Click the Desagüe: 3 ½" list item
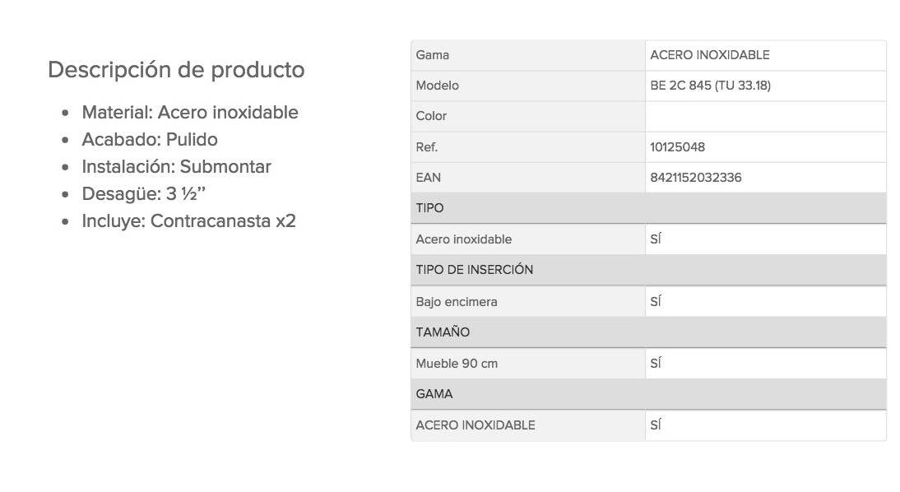 (x=143, y=194)
